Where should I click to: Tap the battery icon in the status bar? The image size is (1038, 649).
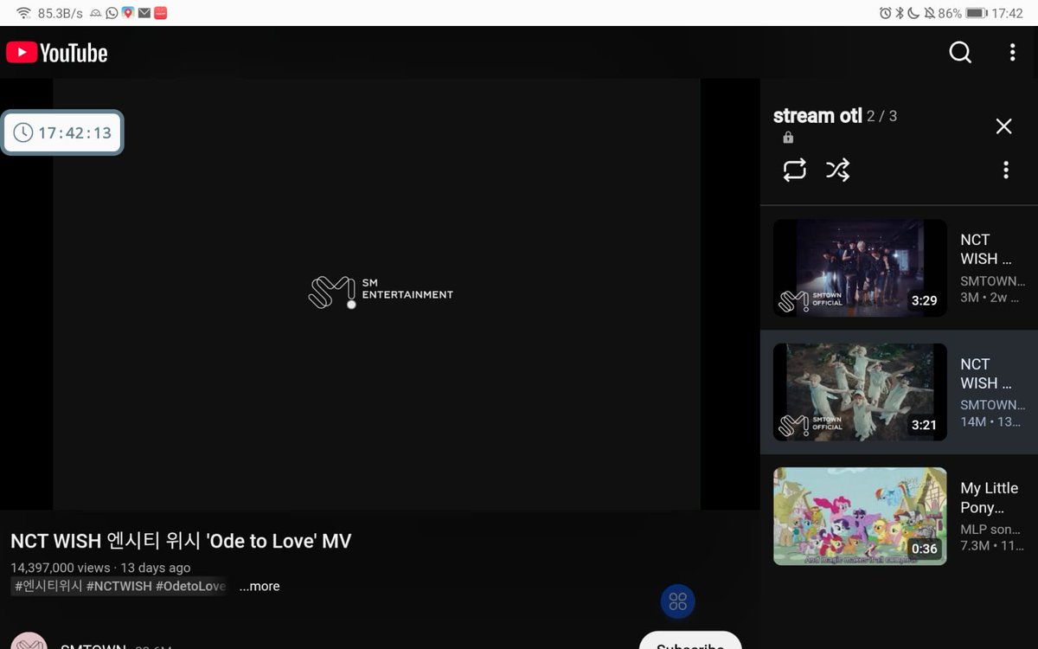(x=977, y=13)
